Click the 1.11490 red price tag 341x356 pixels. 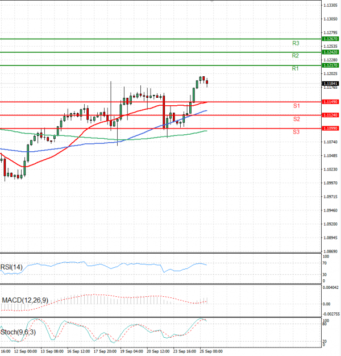330,102
